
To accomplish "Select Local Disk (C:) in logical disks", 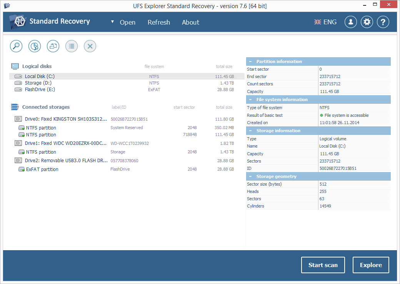I will [x=127, y=76].
